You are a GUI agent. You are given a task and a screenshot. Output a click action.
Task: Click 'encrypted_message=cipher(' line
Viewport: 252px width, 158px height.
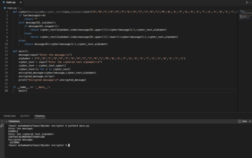(57, 73)
